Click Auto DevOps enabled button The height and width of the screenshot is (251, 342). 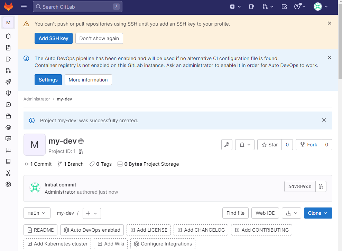coord(92,230)
